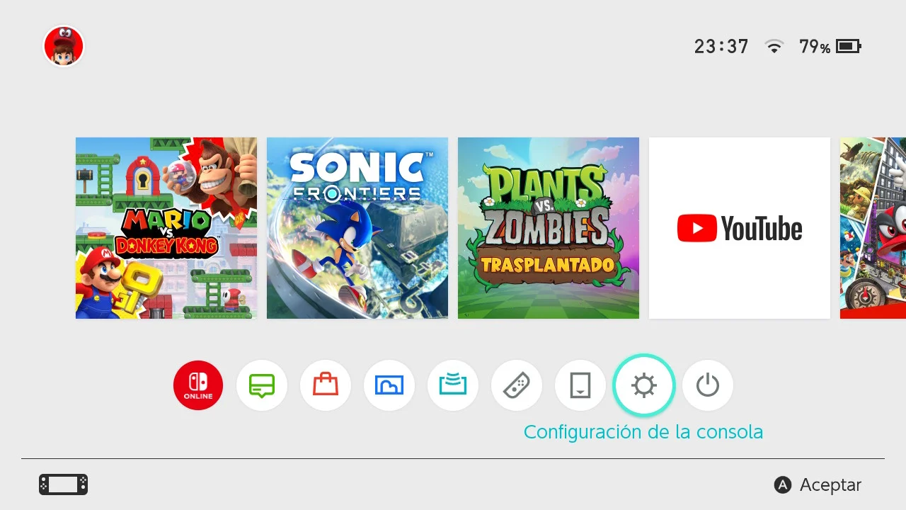The height and width of the screenshot is (510, 906).
Task: Open the blue Album icon
Action: (x=389, y=386)
